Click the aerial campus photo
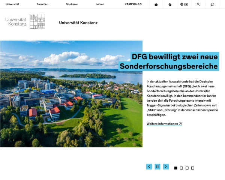The height and width of the screenshot is (180, 225). (71, 94)
